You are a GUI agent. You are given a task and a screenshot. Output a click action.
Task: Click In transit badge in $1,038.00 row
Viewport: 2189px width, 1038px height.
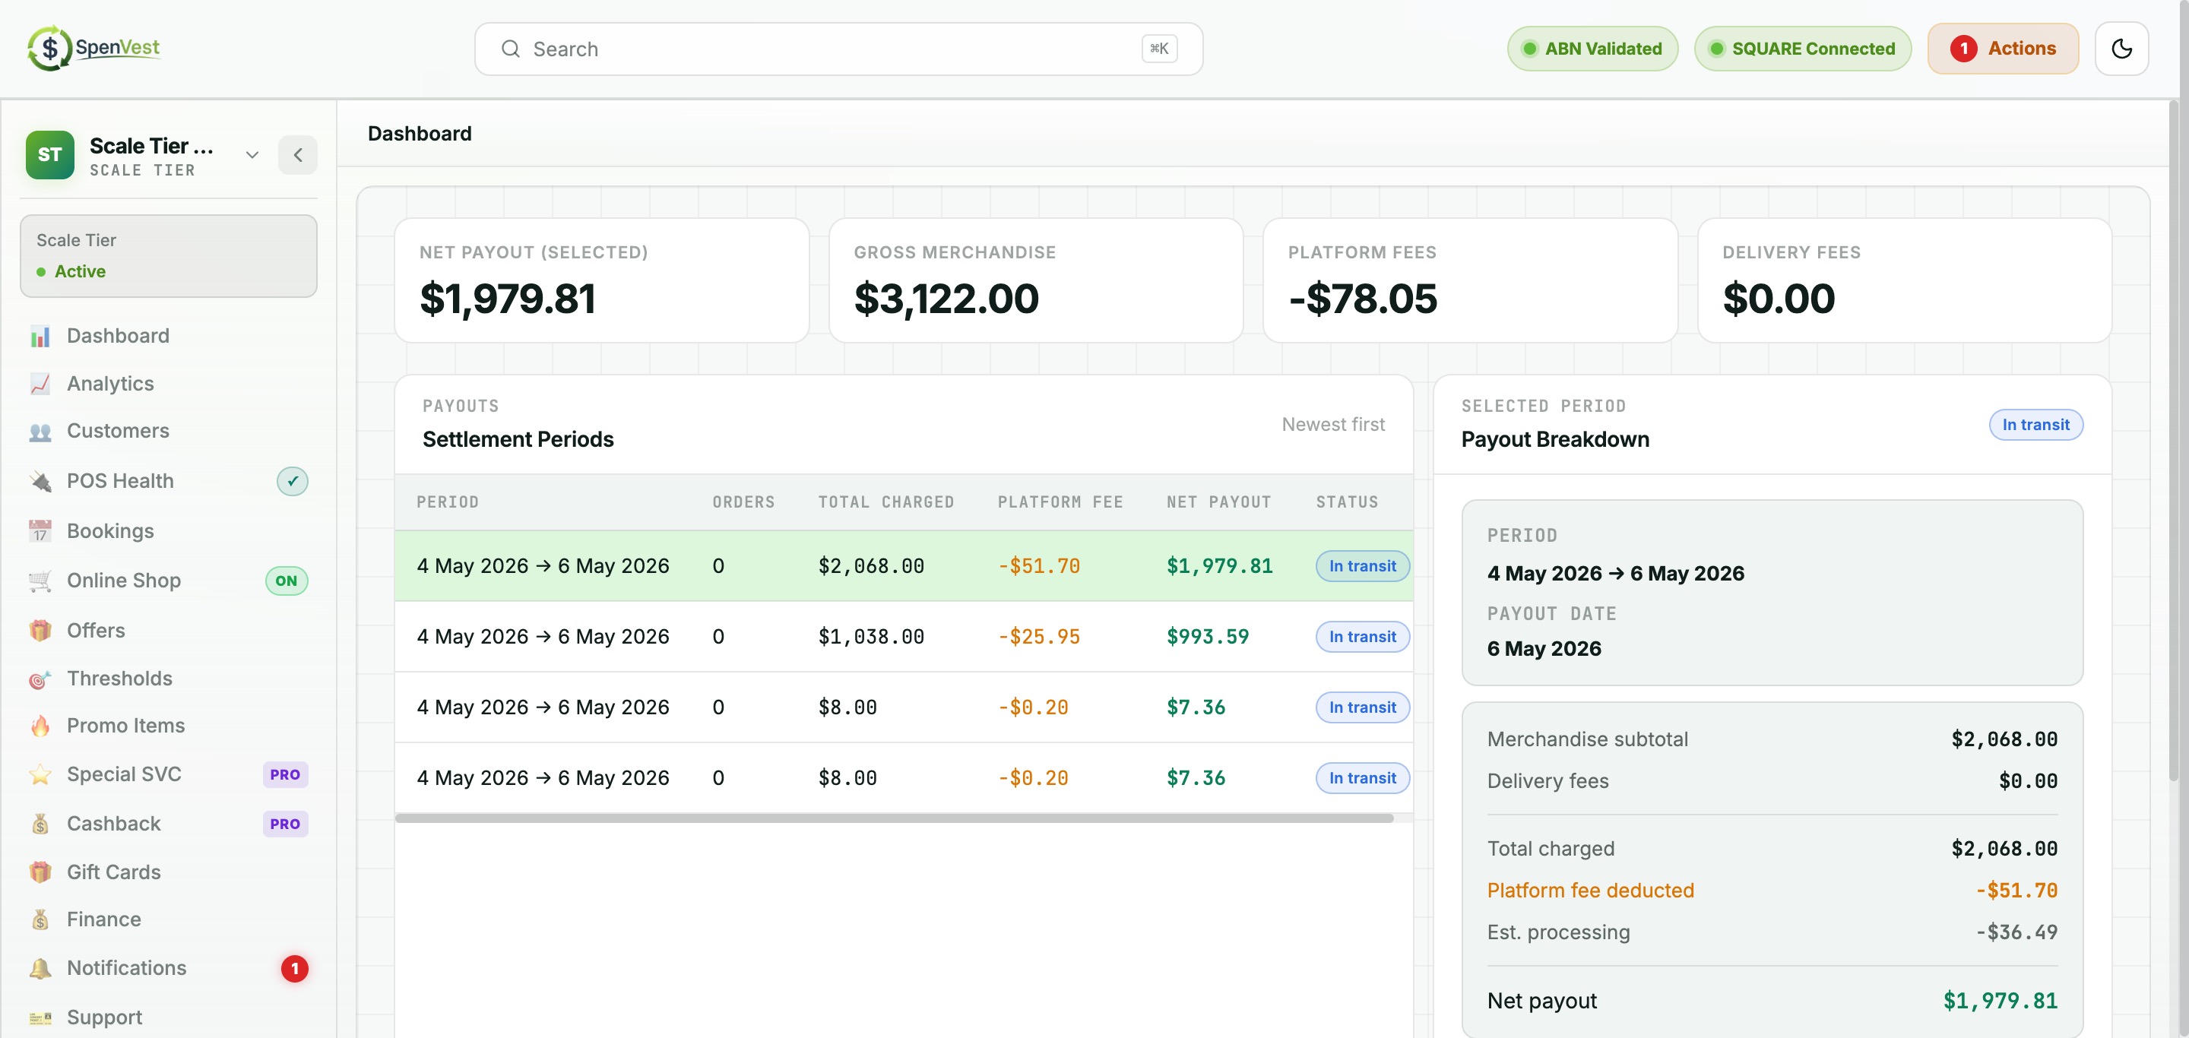tap(1362, 637)
